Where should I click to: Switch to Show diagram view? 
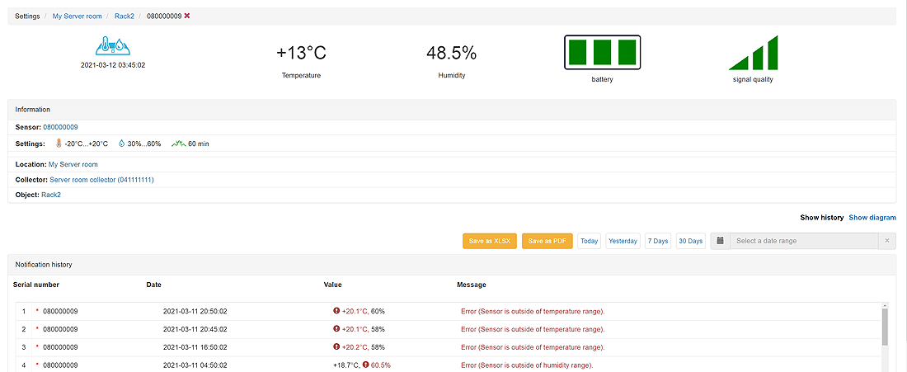pos(872,218)
